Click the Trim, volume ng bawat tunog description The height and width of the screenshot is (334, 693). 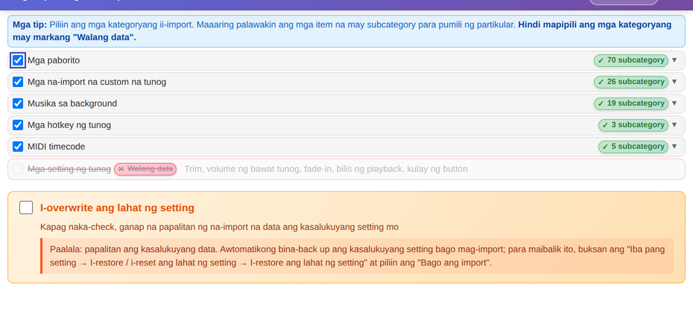326,169
